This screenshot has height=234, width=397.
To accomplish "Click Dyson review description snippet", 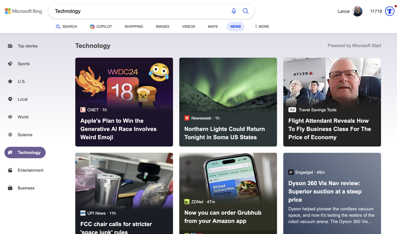I will [x=331, y=215].
